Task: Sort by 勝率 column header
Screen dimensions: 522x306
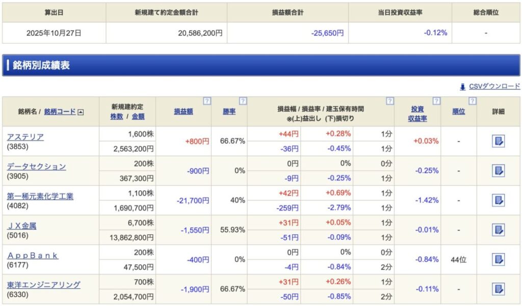Action: (229, 112)
